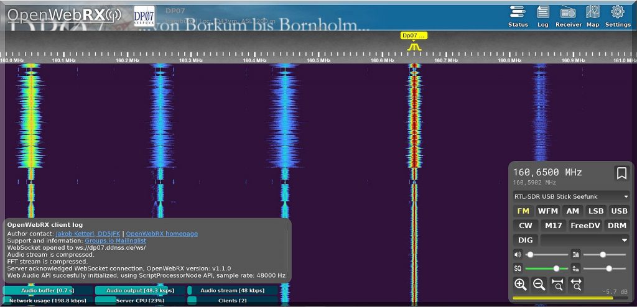Click the SQ auto squelch button
This screenshot has width=637, height=307.
(x=517, y=268)
